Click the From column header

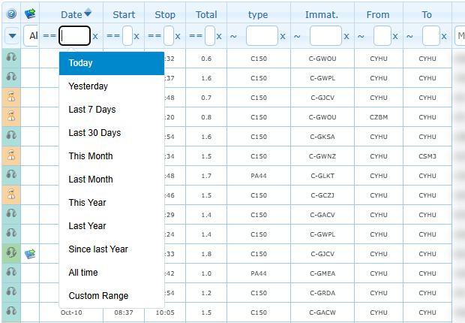tap(378, 14)
